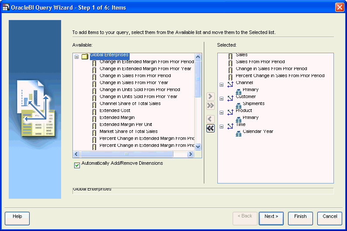Viewport: 347px width, 231px height.
Task: Click measure icon beside Change in Units Sold From Prior Year
Action: (x=94, y=99)
